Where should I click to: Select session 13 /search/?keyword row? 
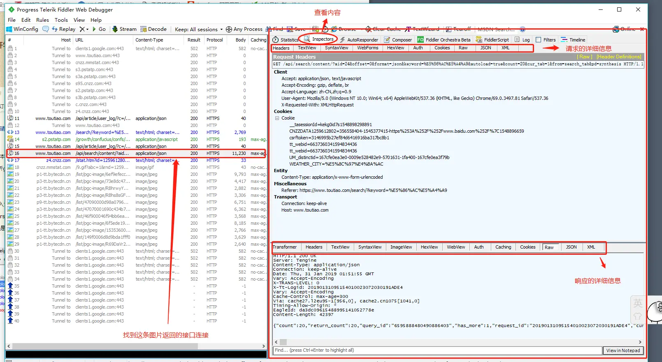pyautogui.click(x=136, y=132)
